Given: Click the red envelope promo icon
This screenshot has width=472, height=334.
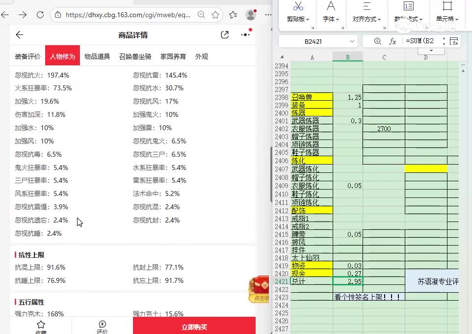Looking at the screenshot, I should point(259,289).
